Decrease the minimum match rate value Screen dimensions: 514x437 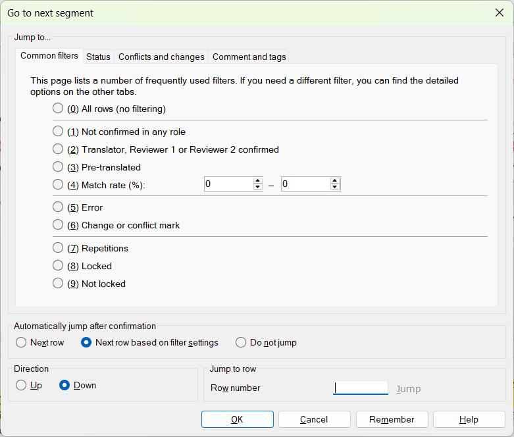click(258, 188)
